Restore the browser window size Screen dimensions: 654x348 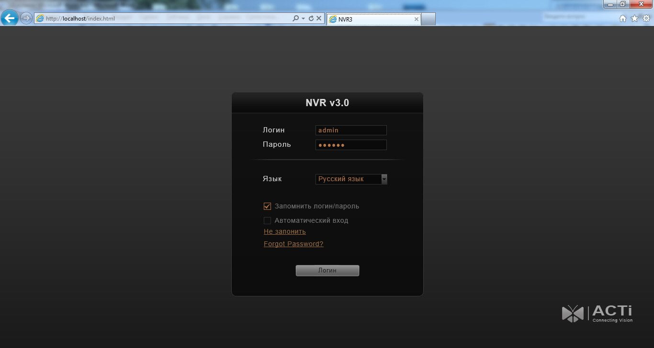click(x=622, y=4)
